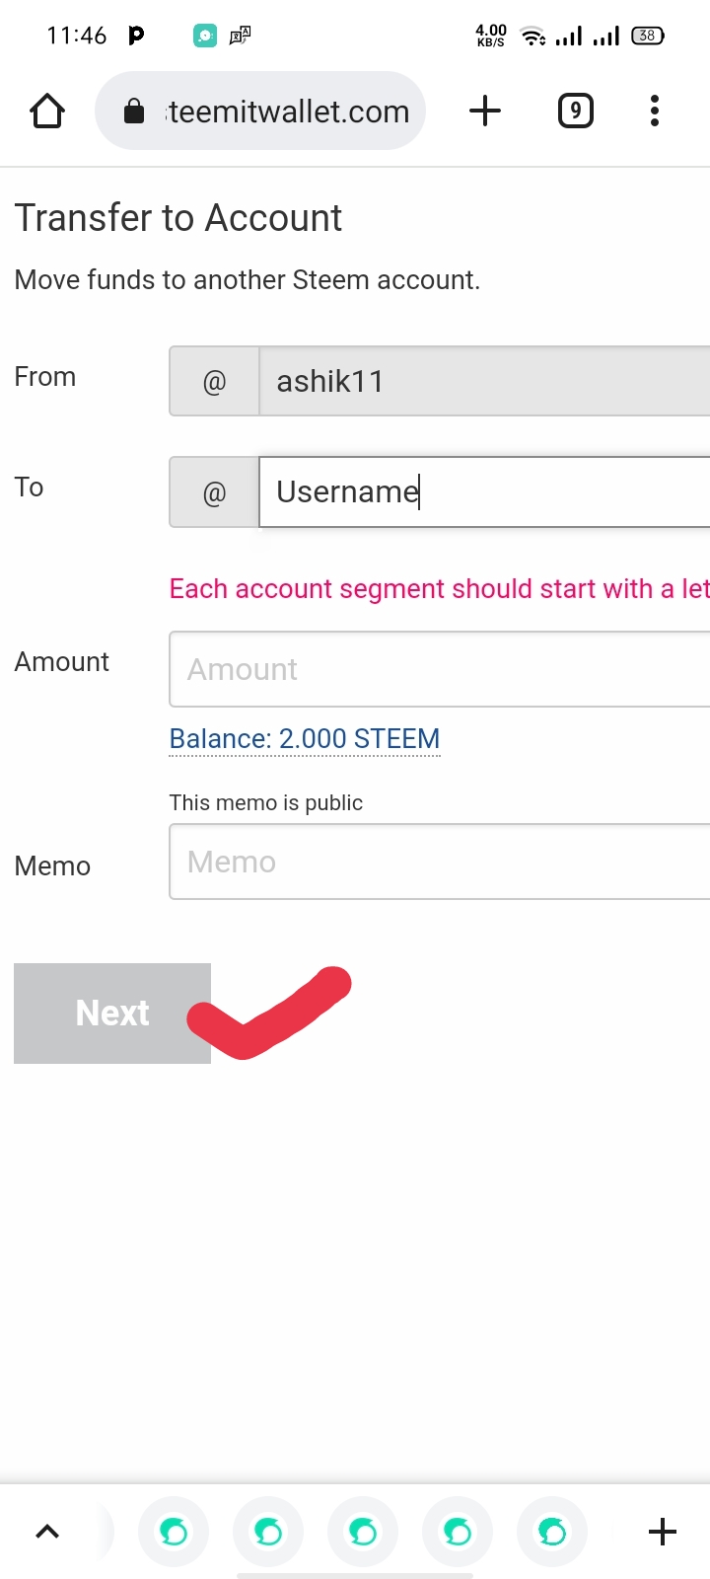Click the From field containing ashik11
This screenshot has height=1579, width=710.
point(483,381)
